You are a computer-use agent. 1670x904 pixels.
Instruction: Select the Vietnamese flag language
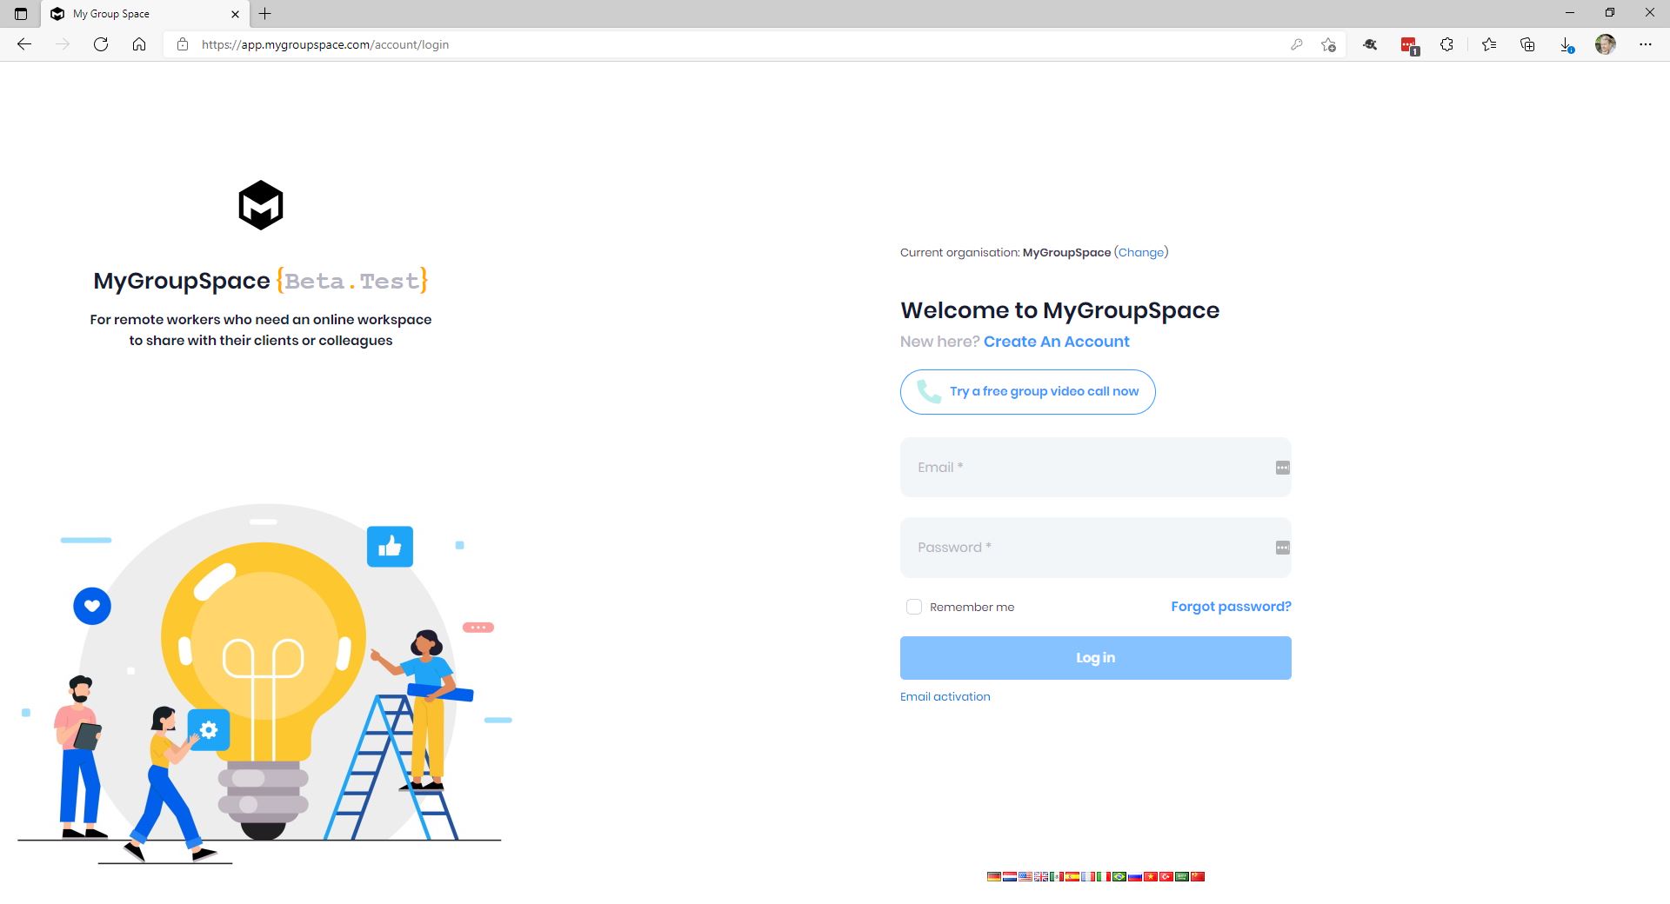coord(1151,876)
